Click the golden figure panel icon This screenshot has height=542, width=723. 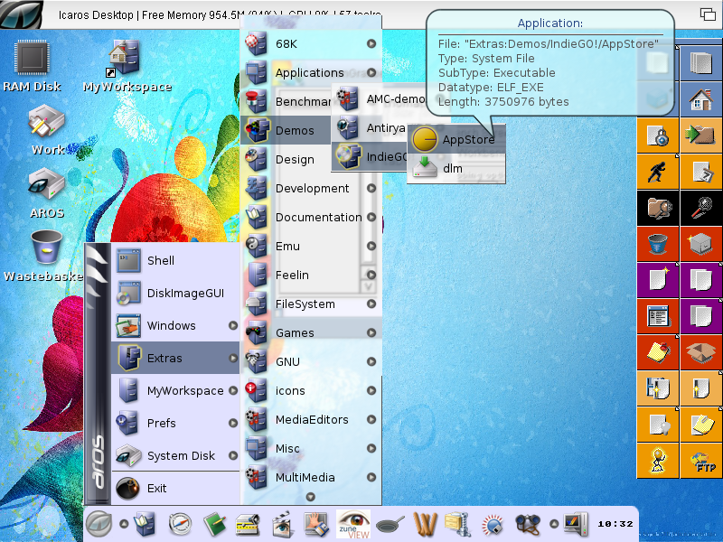pyautogui.click(x=658, y=461)
